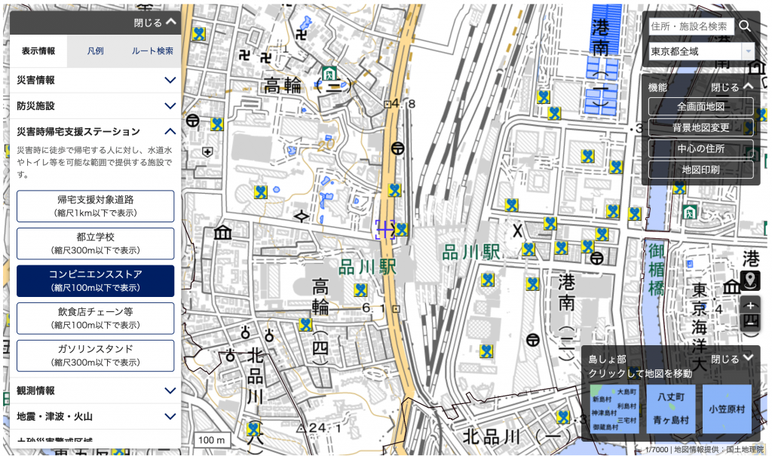Image resolution: width=772 pixels, height=456 pixels.
Task: Click the dashed blue center crosshair
Action: coord(385,229)
